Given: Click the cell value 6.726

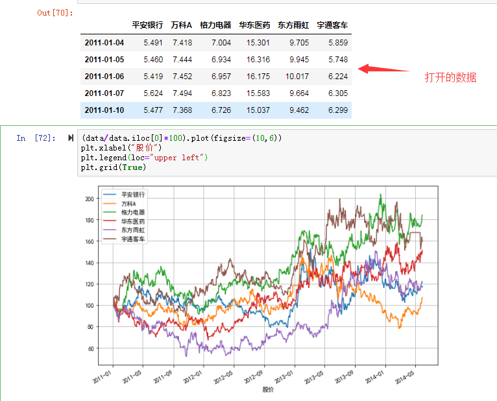Looking at the screenshot, I should (221, 110).
